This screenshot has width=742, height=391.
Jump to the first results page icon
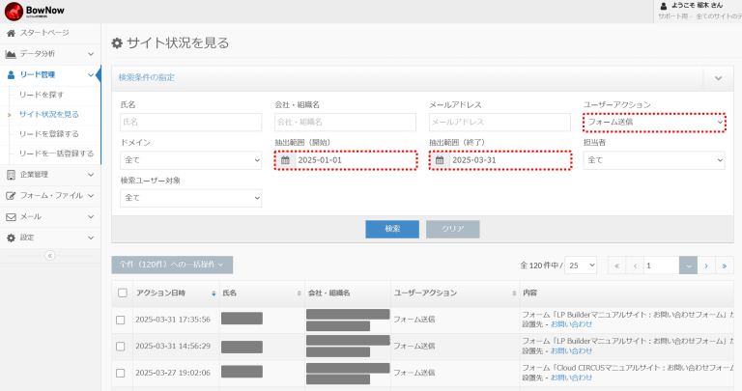coord(616,265)
